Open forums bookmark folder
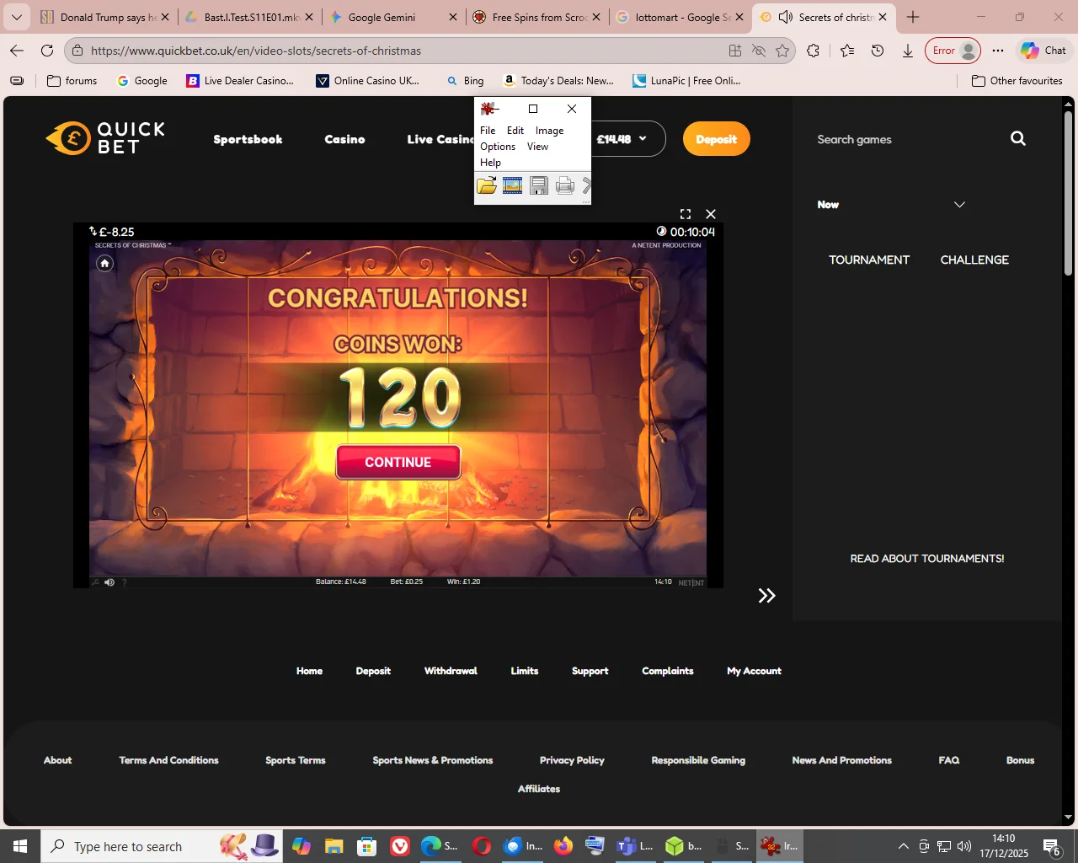Screen dimensions: 1078x863 [x=72, y=81]
